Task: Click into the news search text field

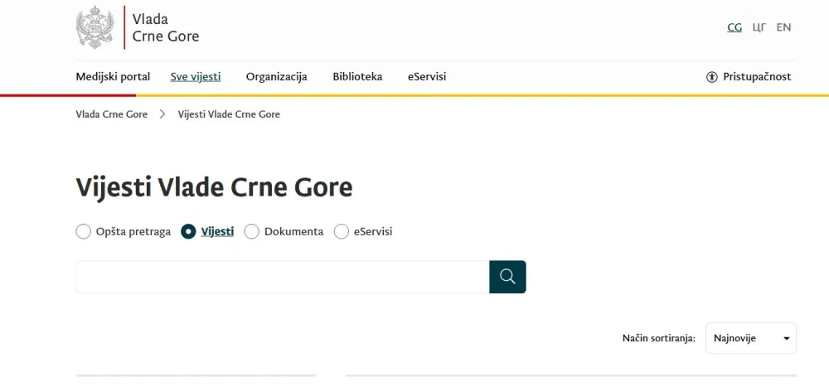Action: [x=283, y=277]
